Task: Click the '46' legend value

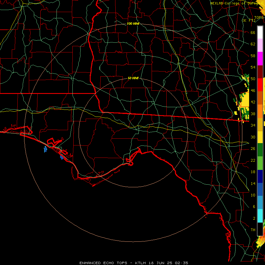Action: pyautogui.click(x=253, y=91)
